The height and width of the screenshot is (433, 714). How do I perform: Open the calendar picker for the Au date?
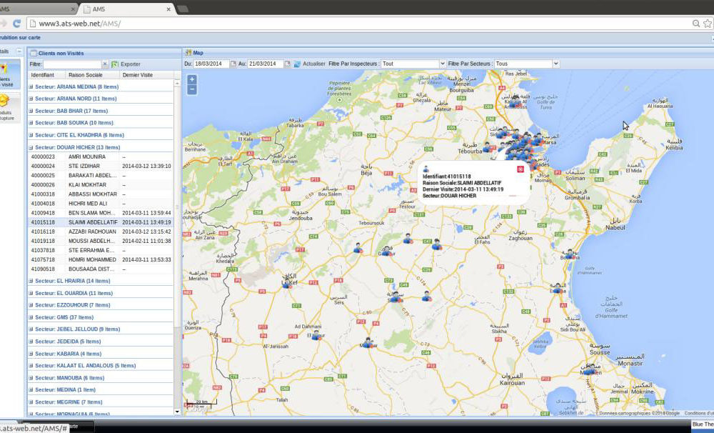287,64
